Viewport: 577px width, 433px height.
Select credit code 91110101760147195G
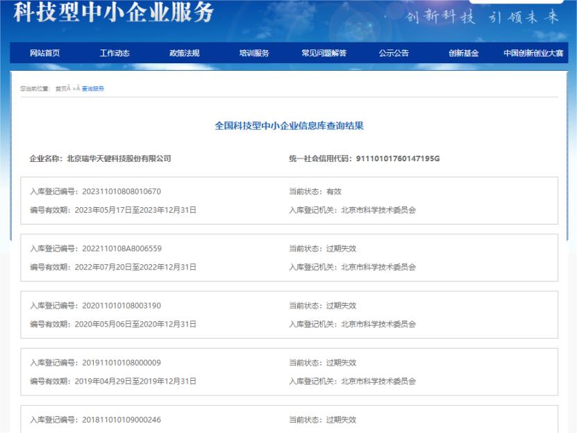pos(398,158)
